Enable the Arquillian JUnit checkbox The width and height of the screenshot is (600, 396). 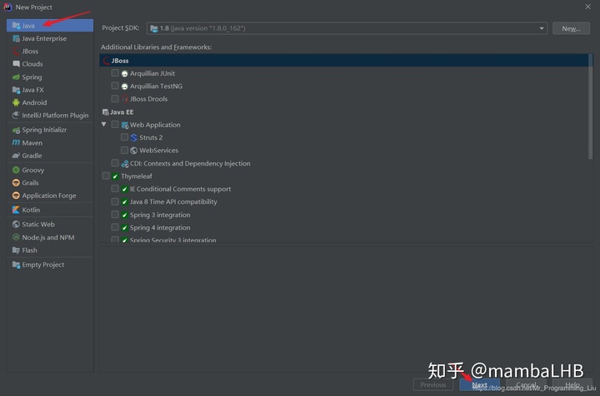click(x=115, y=73)
